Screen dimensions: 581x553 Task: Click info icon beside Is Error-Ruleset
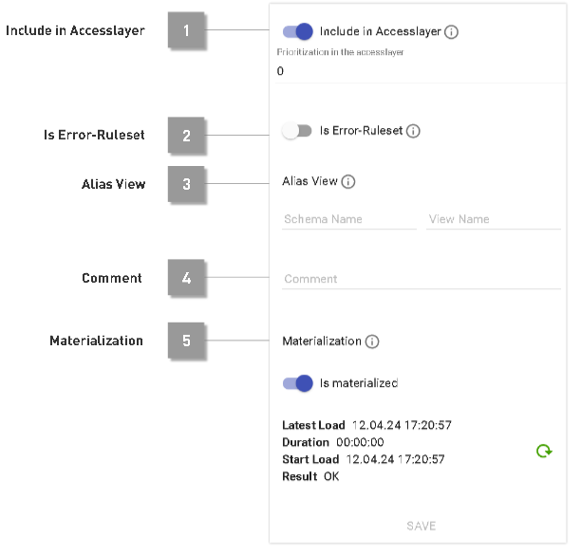(x=413, y=131)
